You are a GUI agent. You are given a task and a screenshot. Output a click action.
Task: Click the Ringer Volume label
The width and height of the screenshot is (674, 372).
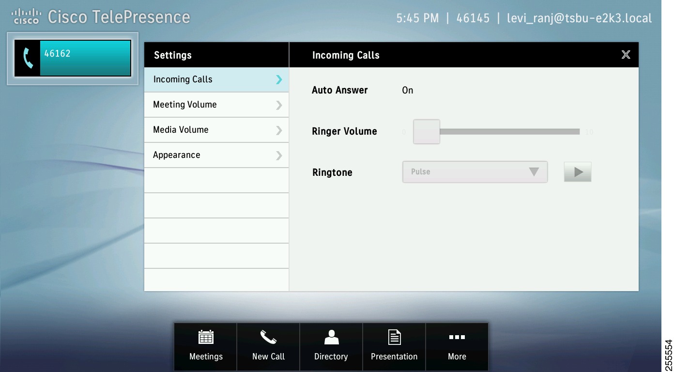344,131
